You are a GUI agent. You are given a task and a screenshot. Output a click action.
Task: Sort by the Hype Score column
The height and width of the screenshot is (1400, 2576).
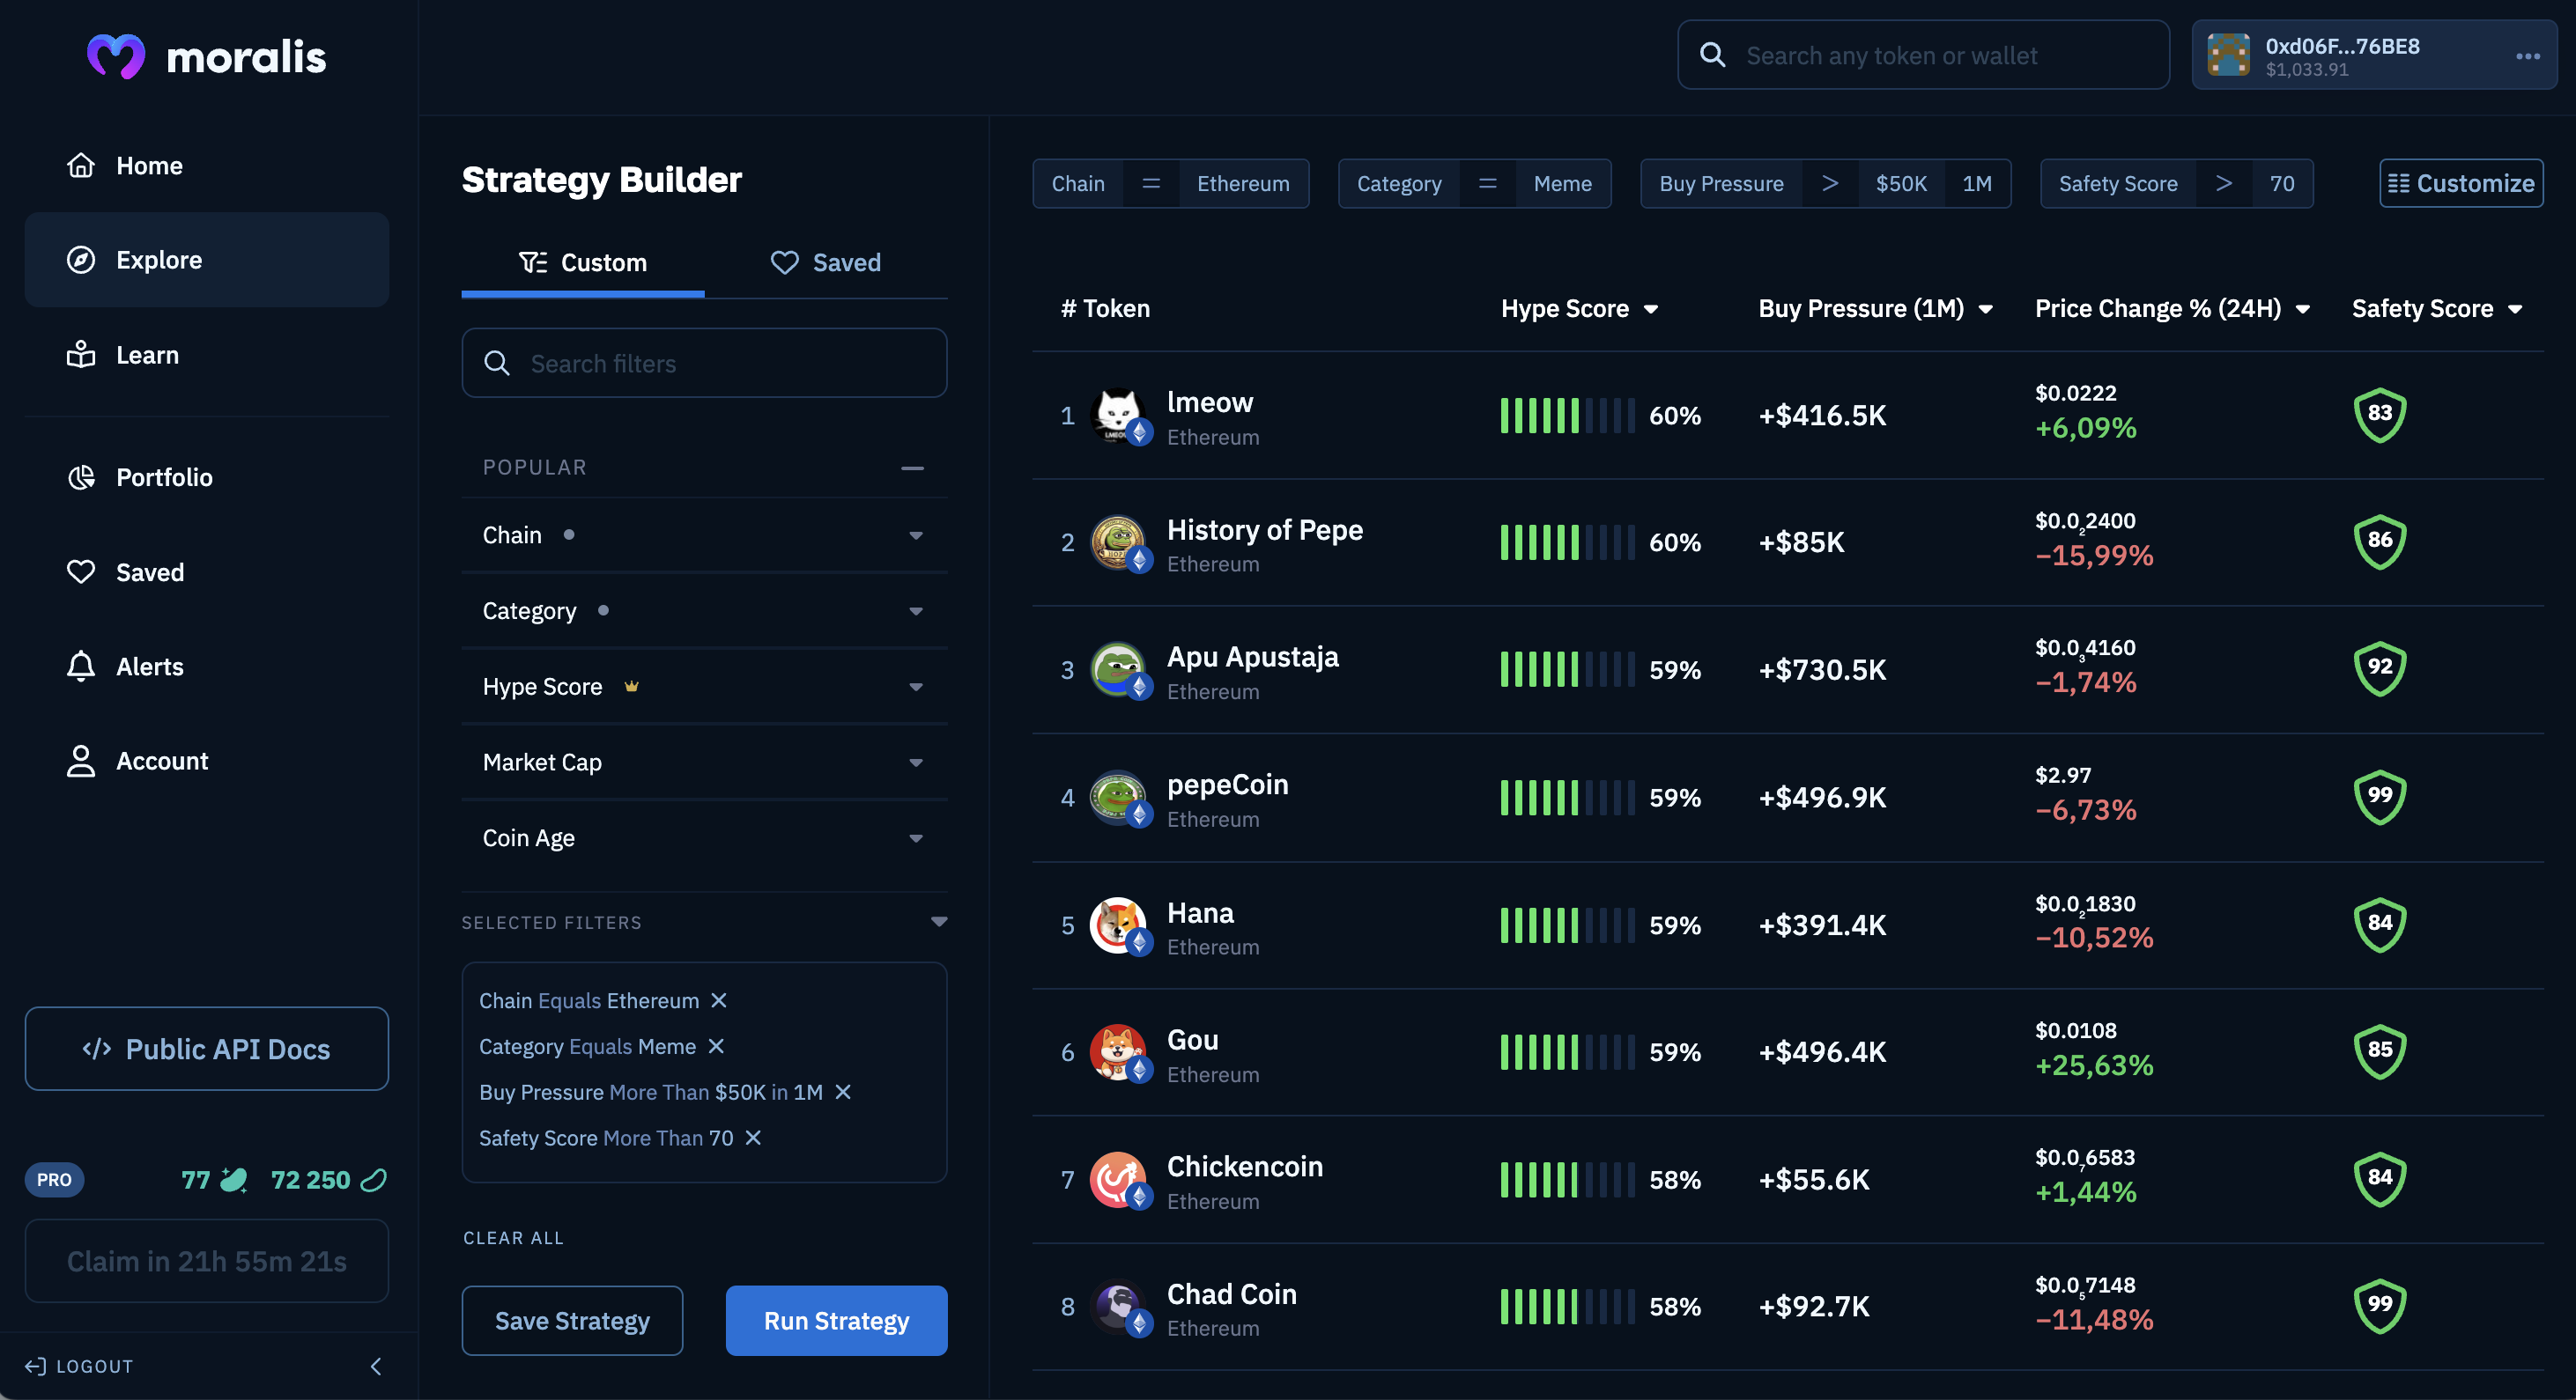[1580, 309]
